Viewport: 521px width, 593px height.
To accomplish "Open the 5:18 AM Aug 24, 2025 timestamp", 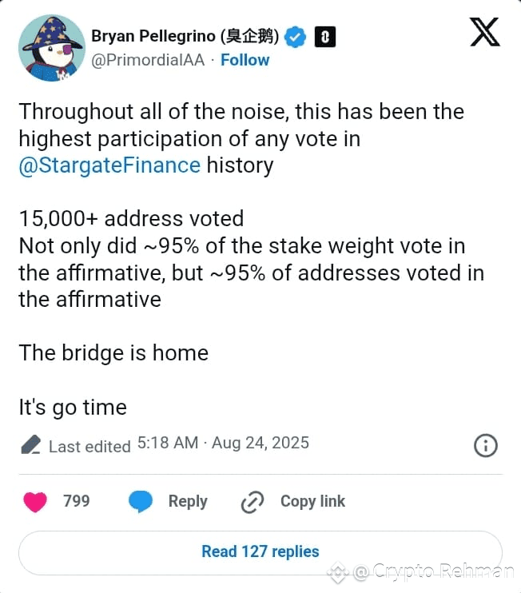I will tap(223, 443).
